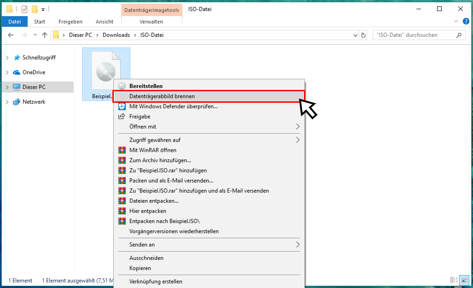This screenshot has width=473, height=288.
Task: Choose add to Beispiel.ISO.rar and send by e-mail
Action: pos(209,191)
